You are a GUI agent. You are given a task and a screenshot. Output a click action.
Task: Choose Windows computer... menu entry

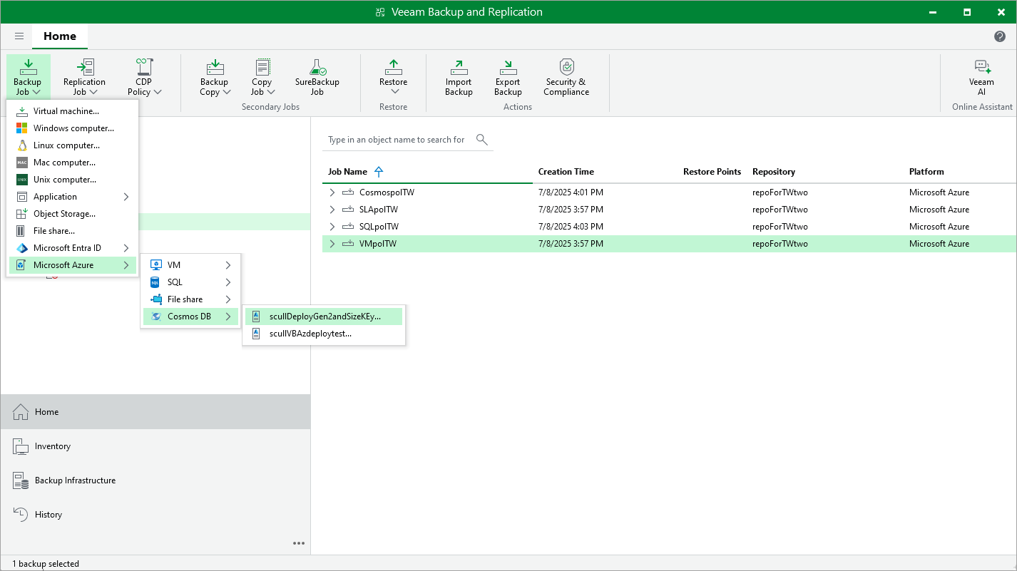[72, 128]
